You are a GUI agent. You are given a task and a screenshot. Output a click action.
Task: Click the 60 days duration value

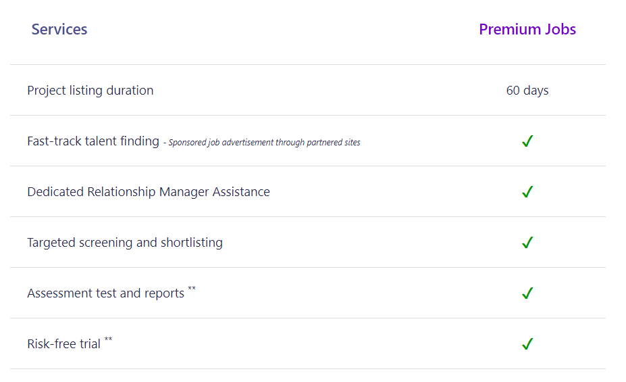pos(527,91)
